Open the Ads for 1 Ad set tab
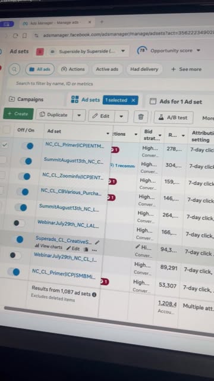The image size is (214, 381). [x=176, y=102]
